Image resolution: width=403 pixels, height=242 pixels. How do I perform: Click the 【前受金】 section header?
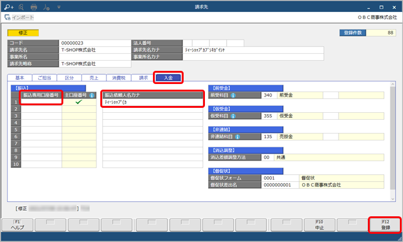[246, 88]
